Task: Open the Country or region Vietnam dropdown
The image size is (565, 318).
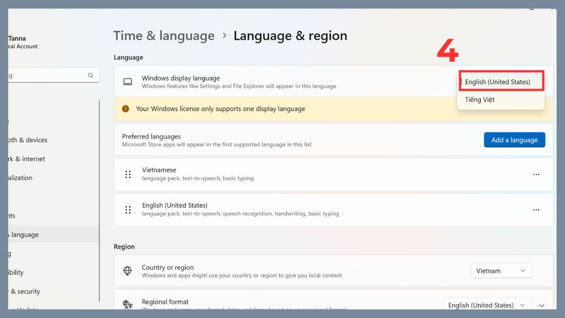Action: [501, 271]
